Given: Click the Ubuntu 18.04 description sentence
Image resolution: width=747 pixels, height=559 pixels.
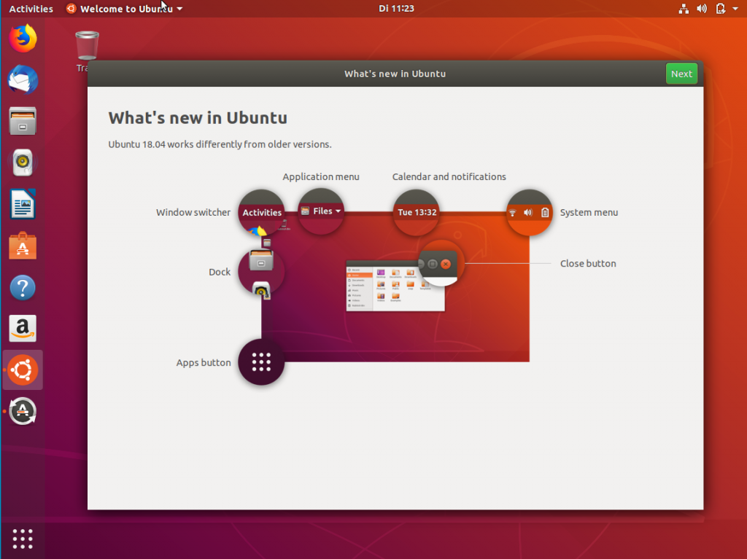Looking at the screenshot, I should click(220, 144).
